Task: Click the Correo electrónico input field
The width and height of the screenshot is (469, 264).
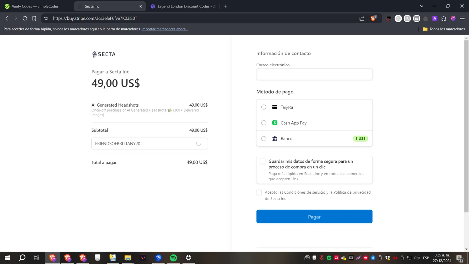Action: [314, 74]
